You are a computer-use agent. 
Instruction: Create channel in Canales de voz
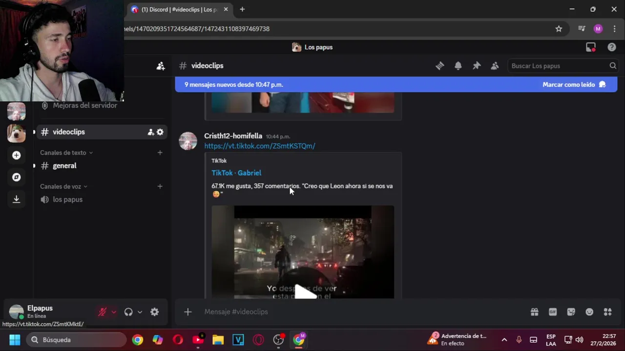tap(160, 186)
